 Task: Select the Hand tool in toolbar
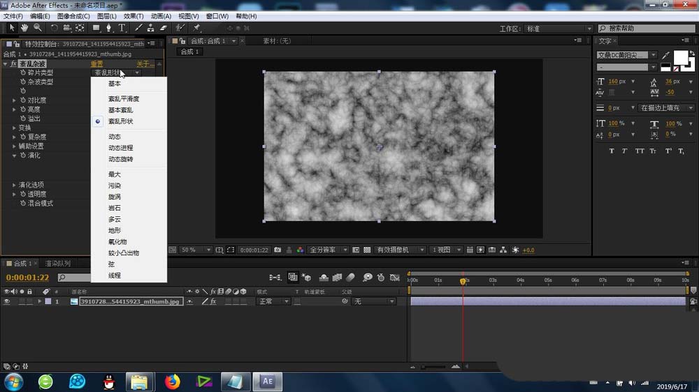point(24,28)
